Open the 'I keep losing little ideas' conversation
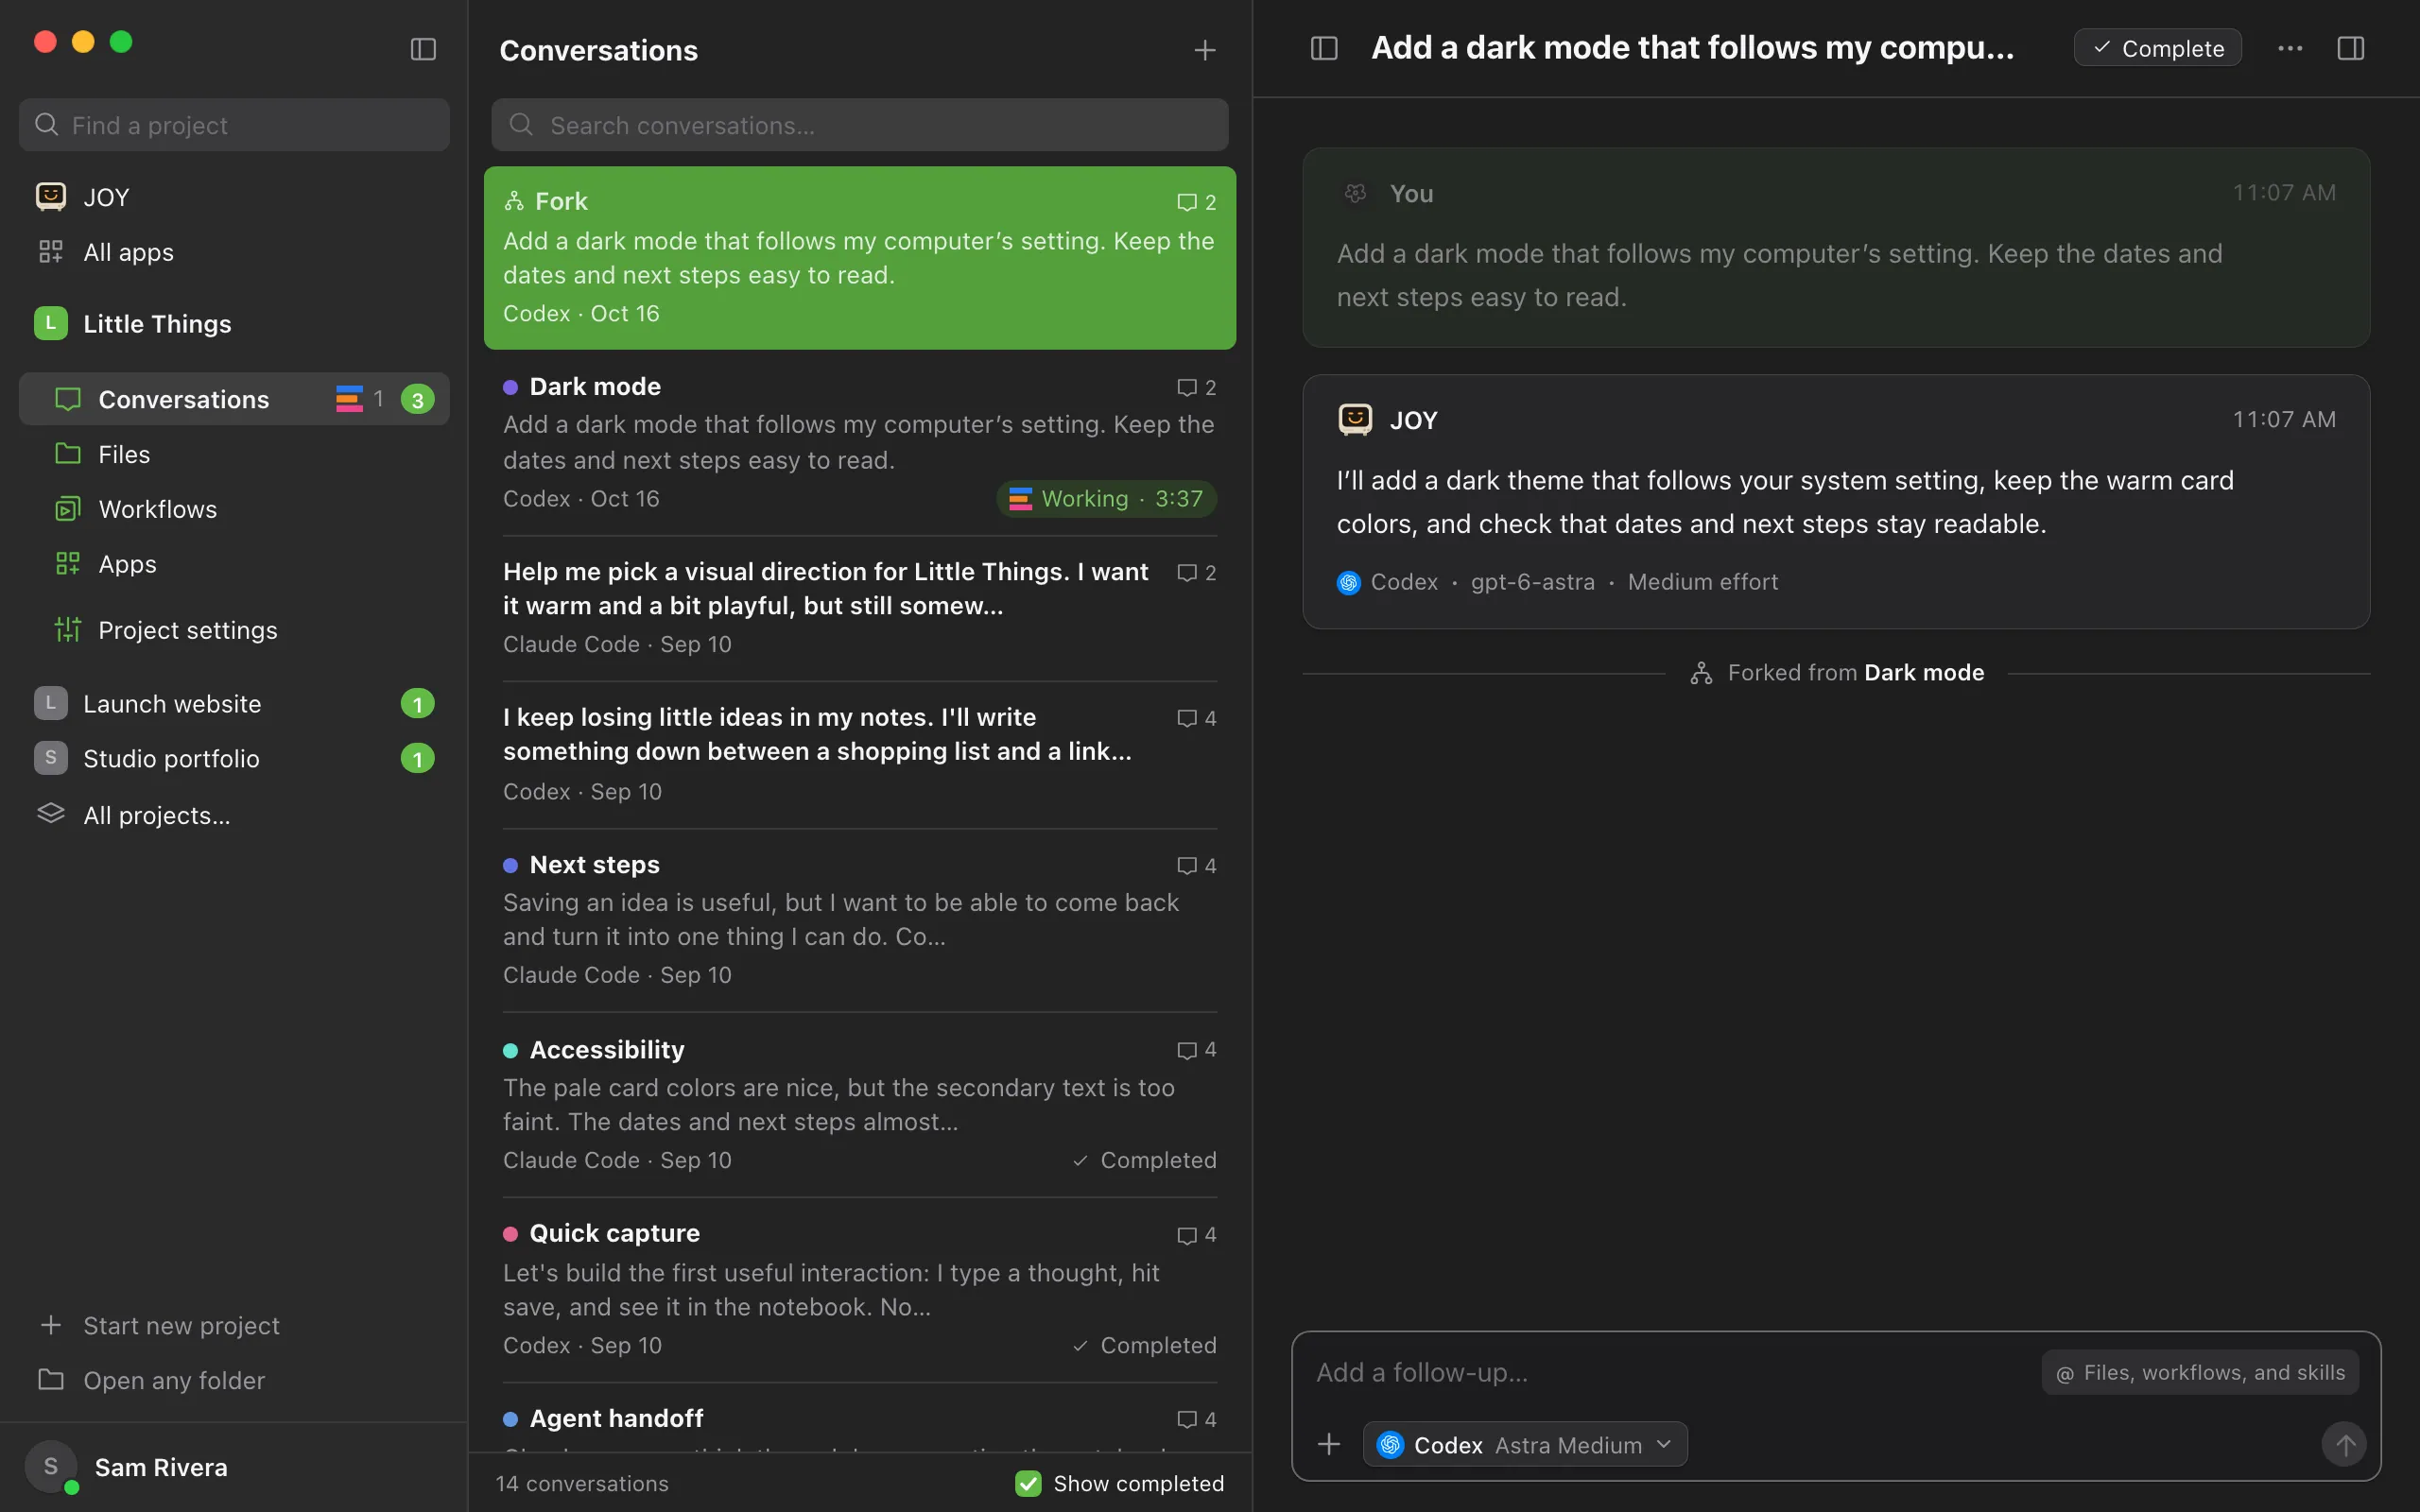 [860, 754]
